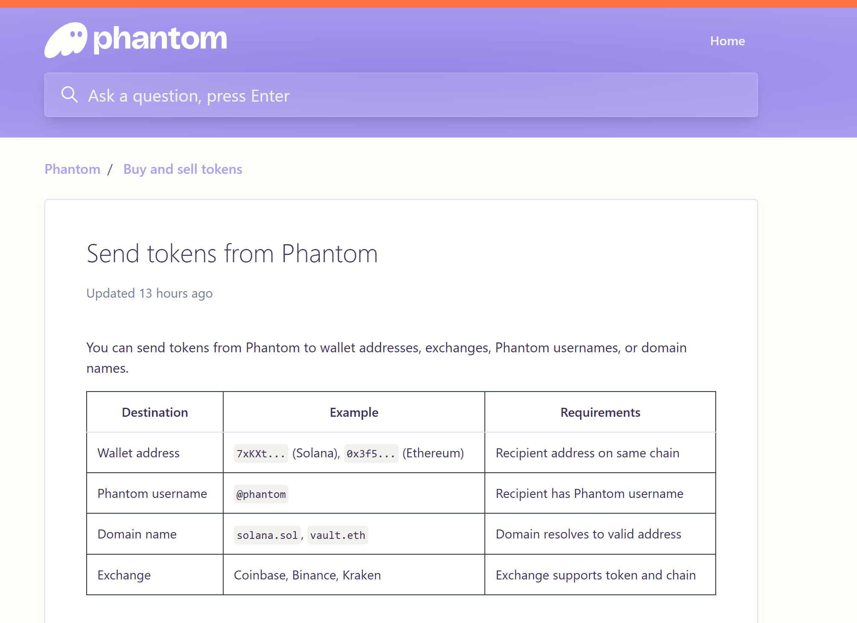This screenshot has height=623, width=857.
Task: Click the Coinbase, Binance, Kraken cell
Action: (307, 575)
